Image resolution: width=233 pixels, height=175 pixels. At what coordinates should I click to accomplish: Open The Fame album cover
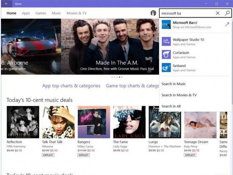pos(129,122)
